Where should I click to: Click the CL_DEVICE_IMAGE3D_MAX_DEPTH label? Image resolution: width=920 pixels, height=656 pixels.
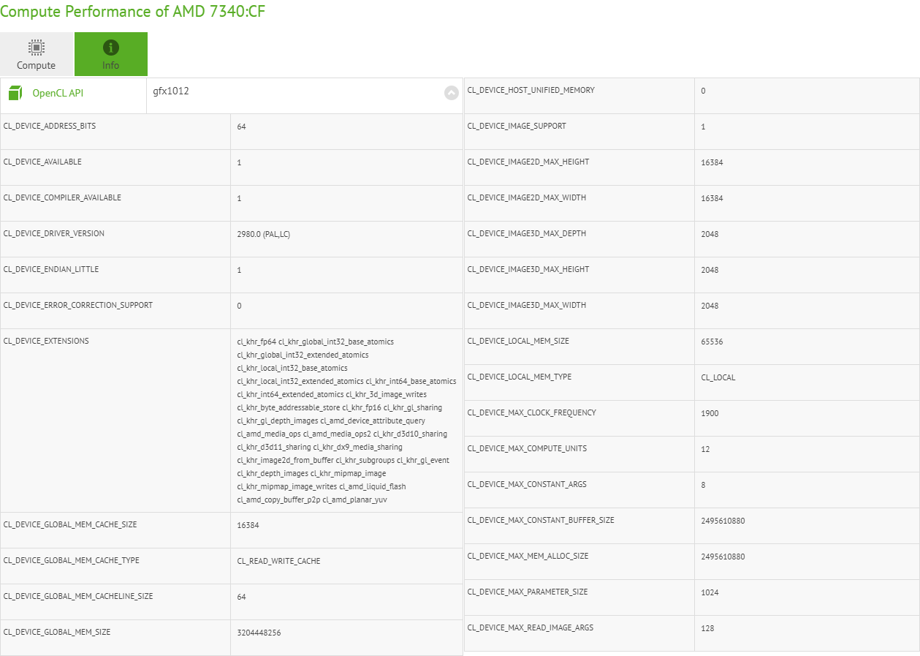[x=527, y=233]
